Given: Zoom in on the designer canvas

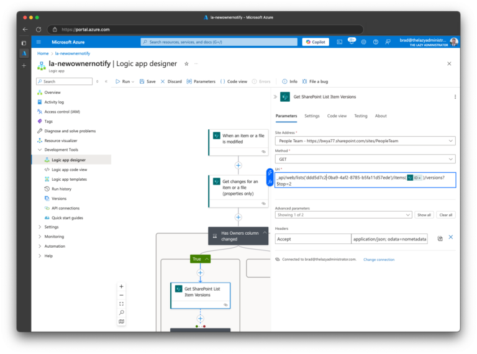Looking at the screenshot, I should click(x=121, y=286).
